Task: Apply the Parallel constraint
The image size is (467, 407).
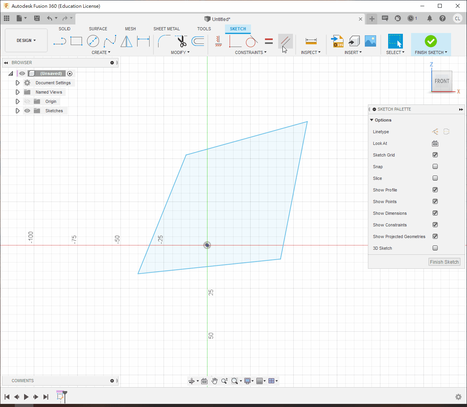Action: click(286, 41)
